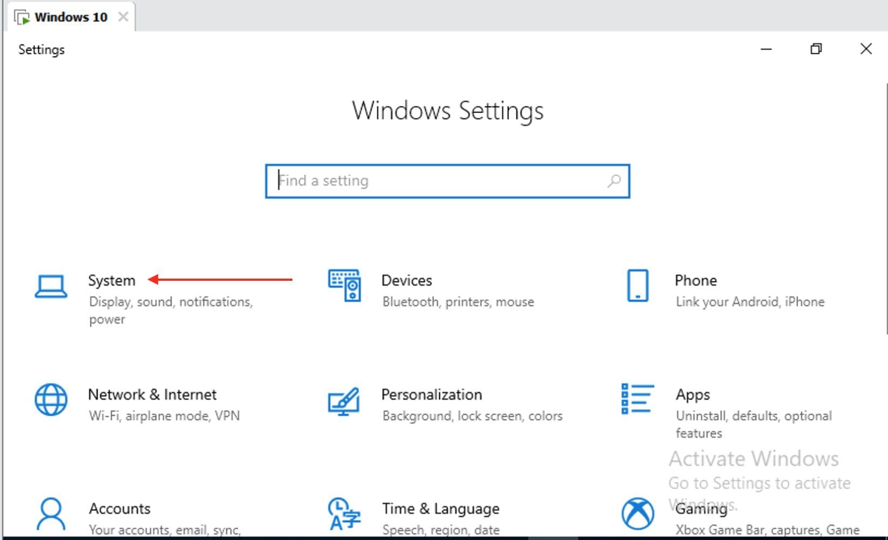Open Devices via keyboard and speaker icon
Screen dimensions: 888x540
pyautogui.click(x=344, y=286)
